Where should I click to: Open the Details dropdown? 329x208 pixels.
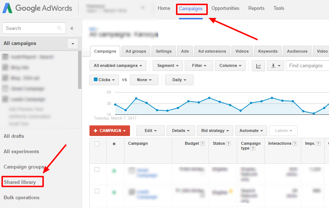(181, 131)
